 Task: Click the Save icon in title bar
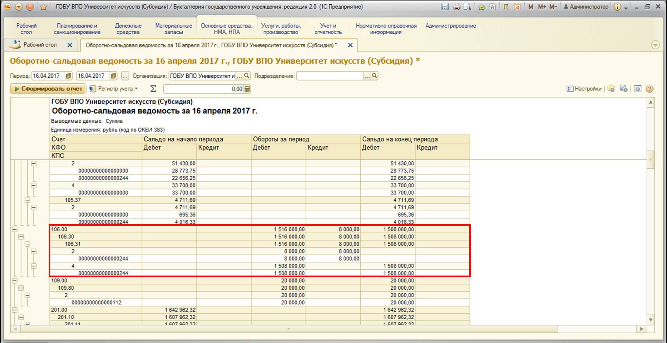point(445,7)
